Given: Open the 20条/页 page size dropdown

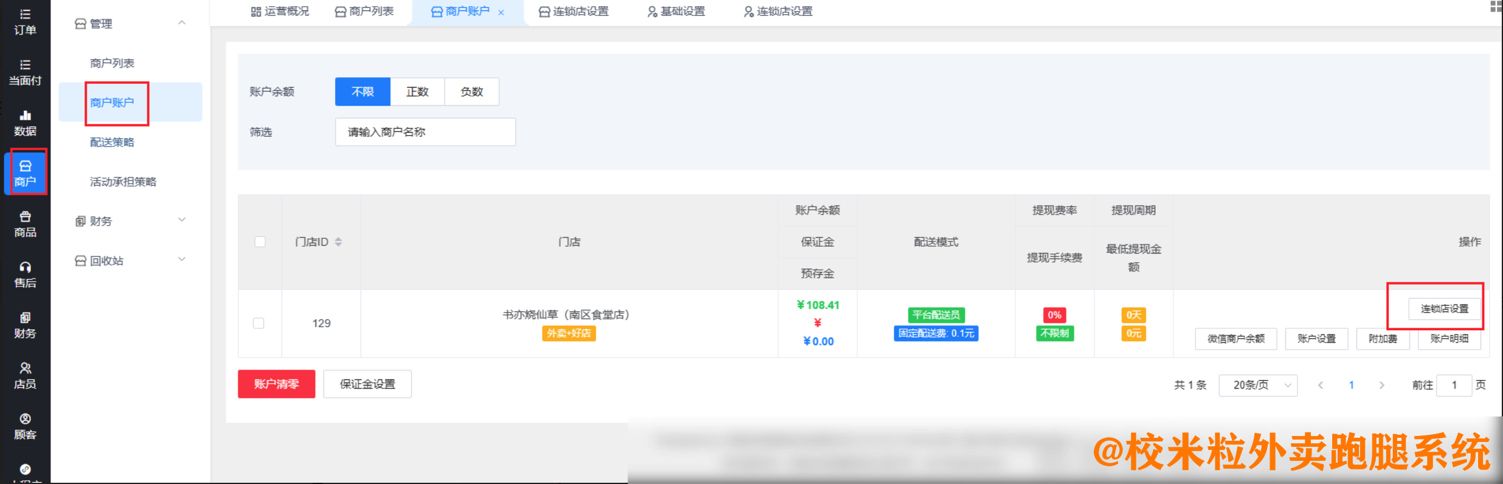Looking at the screenshot, I should 1258,385.
